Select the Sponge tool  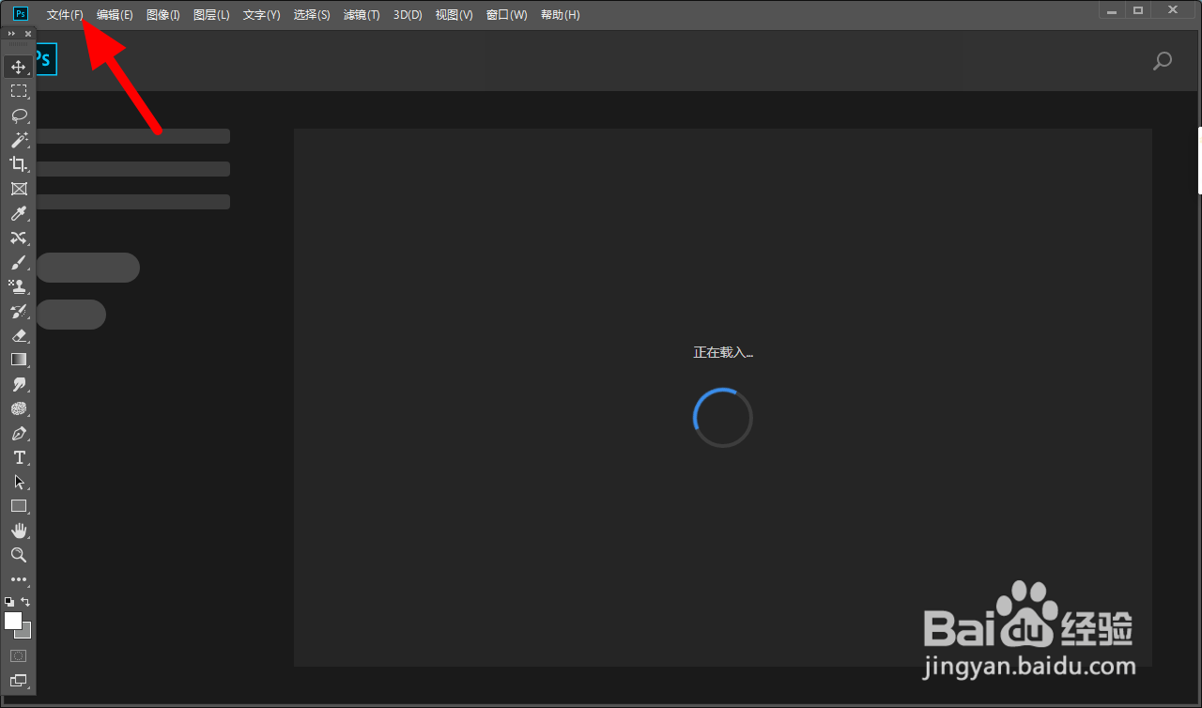coord(18,409)
